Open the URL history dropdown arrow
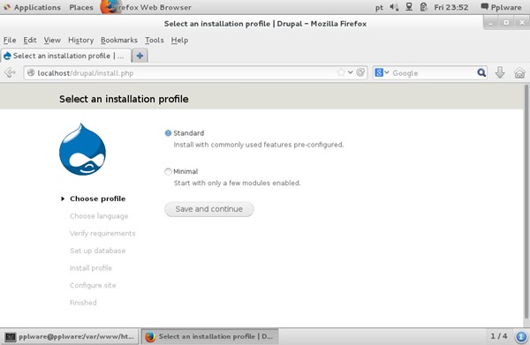The width and height of the screenshot is (530, 345). pyautogui.click(x=351, y=72)
